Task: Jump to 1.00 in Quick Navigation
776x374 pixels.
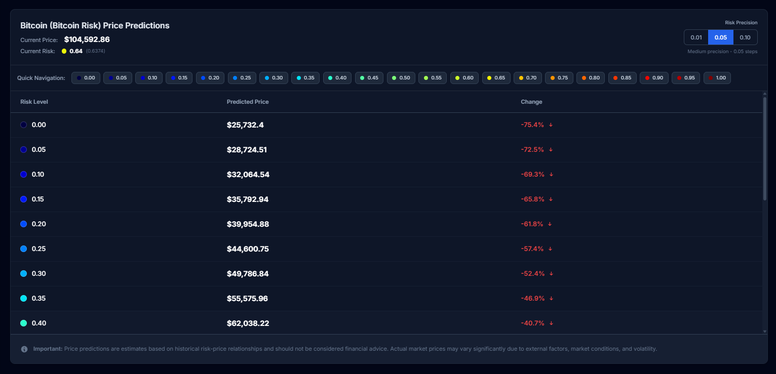Action: (x=717, y=78)
